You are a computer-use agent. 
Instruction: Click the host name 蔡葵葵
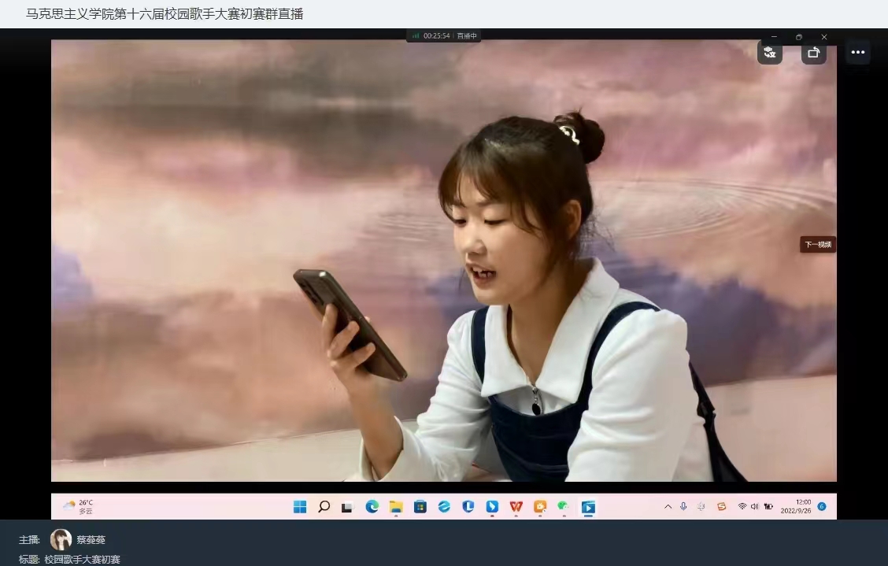click(91, 540)
